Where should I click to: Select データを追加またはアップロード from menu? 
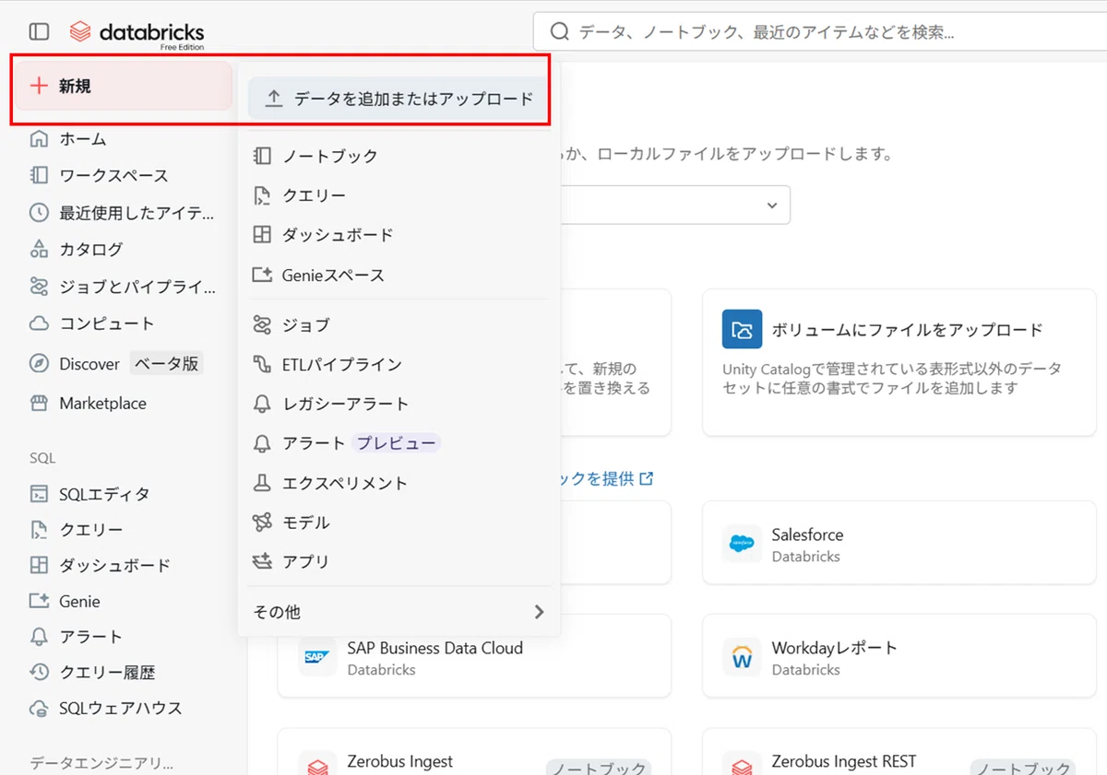click(x=399, y=99)
